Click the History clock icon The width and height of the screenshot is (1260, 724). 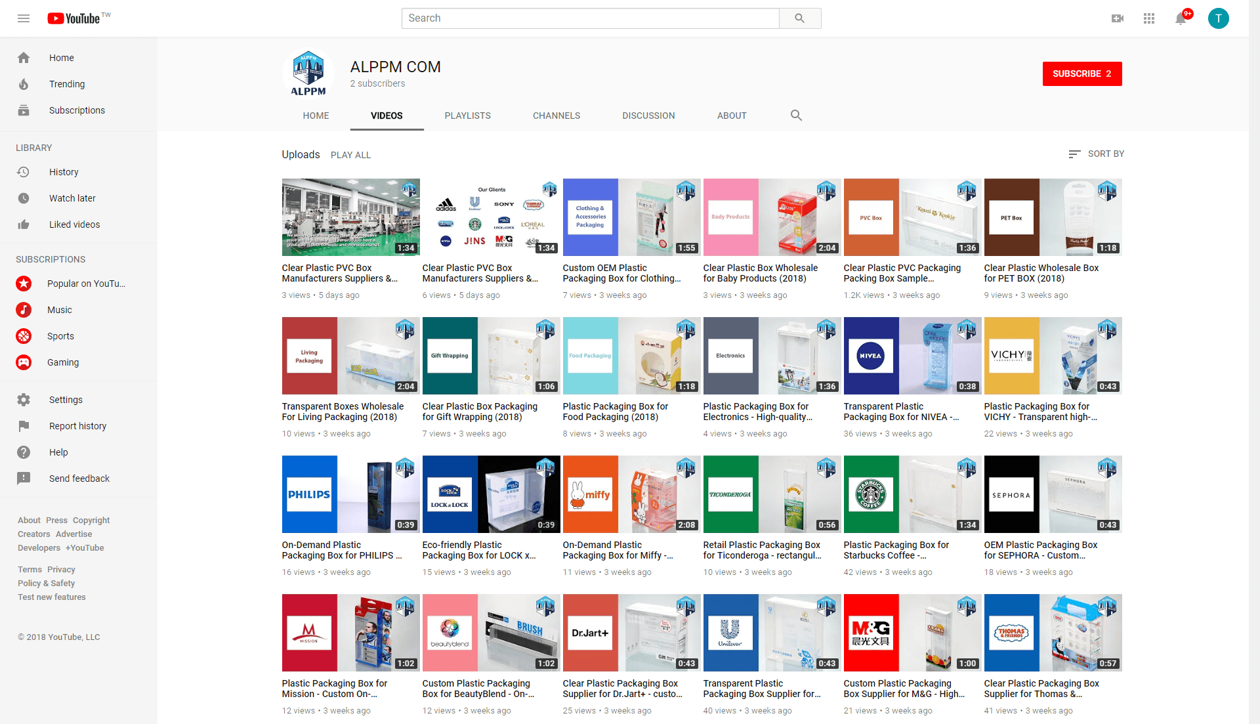tap(24, 172)
